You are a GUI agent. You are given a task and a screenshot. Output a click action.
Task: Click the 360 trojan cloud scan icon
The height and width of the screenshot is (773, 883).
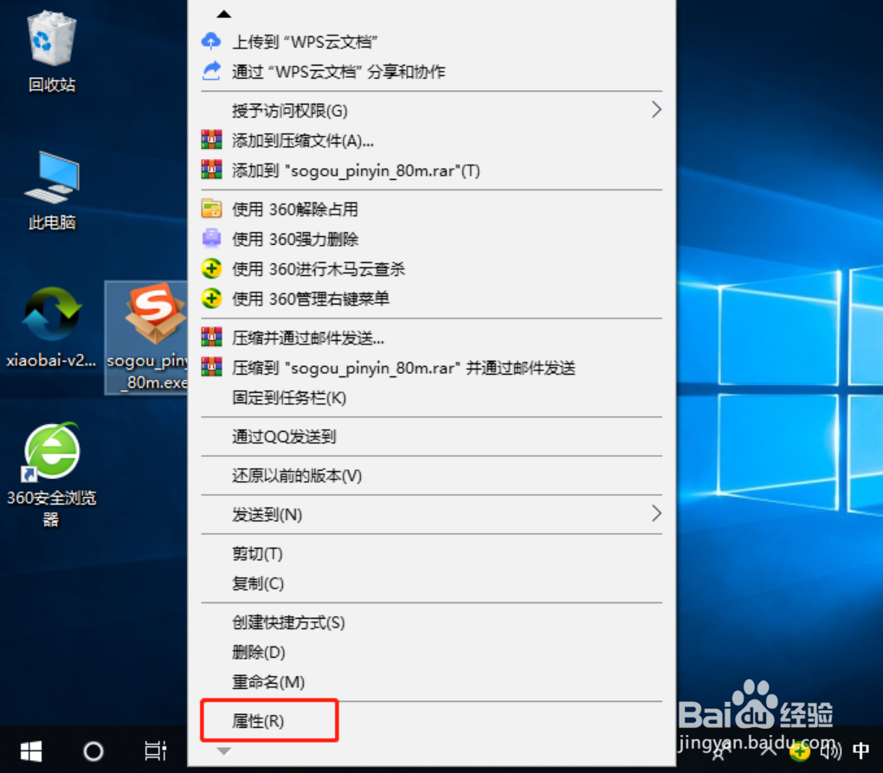[211, 268]
